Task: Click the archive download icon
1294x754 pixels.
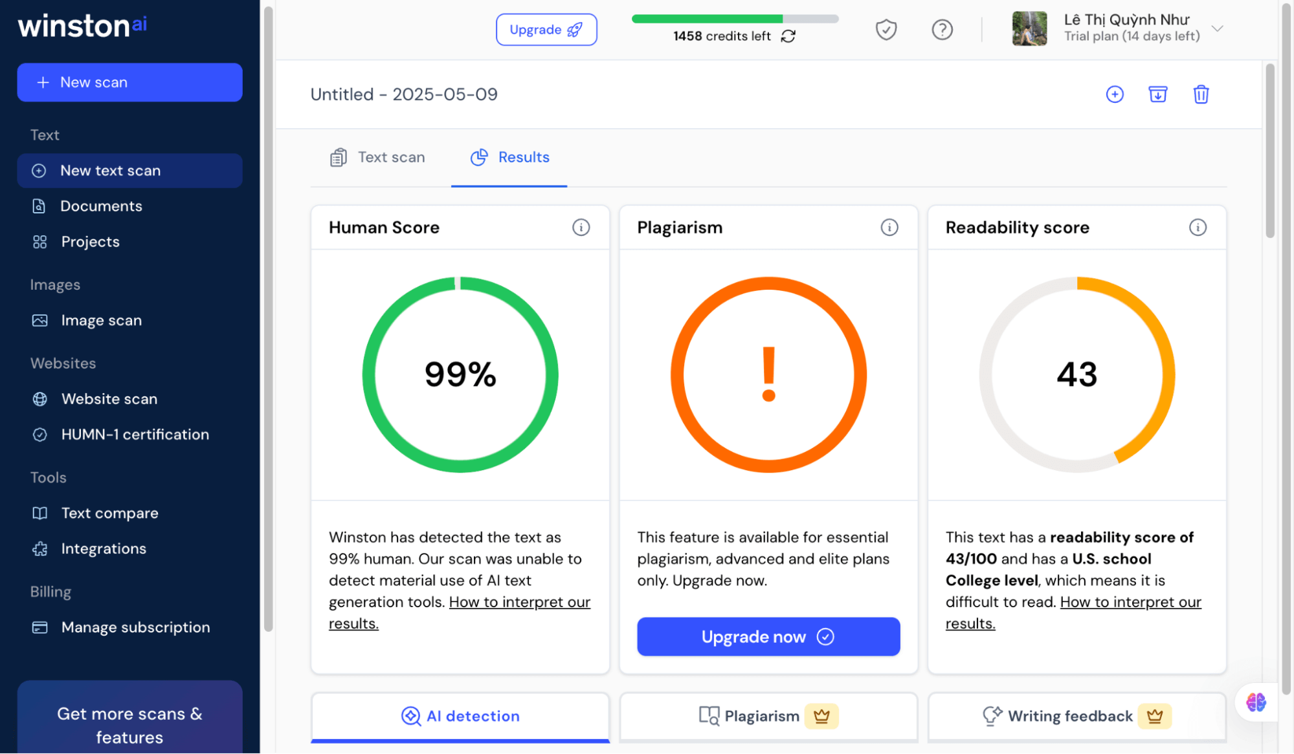Action: click(1157, 94)
